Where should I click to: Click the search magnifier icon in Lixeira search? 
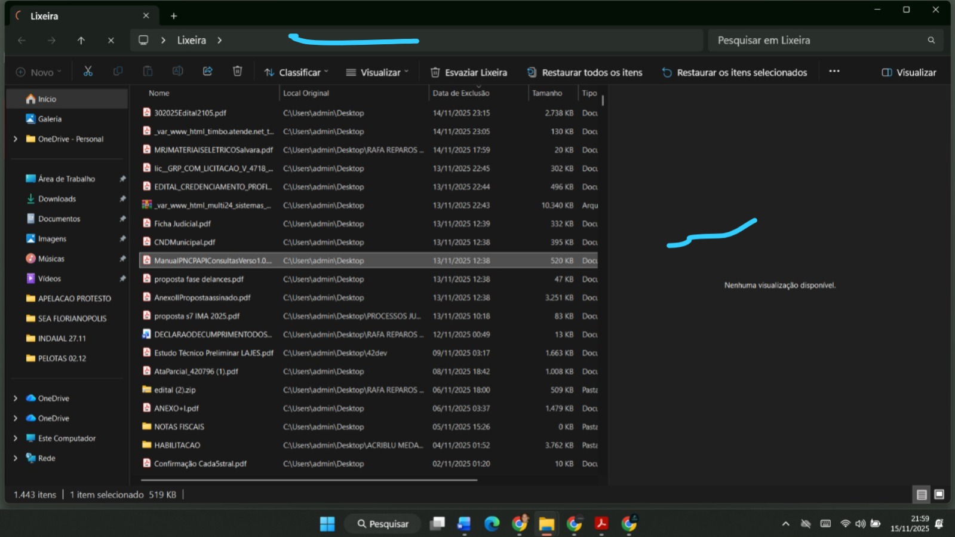coord(931,41)
